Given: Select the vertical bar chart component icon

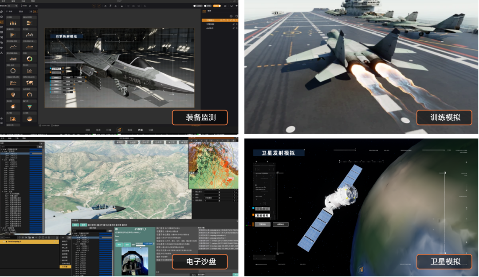Looking at the screenshot, I should pos(13,23).
